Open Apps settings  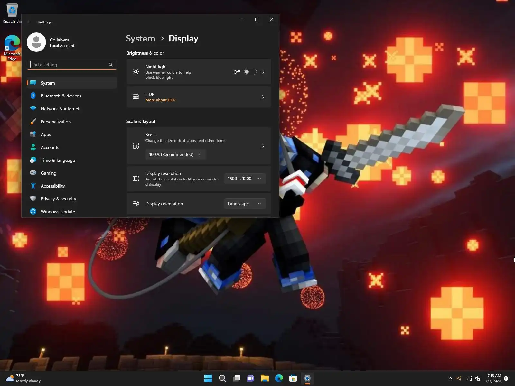pos(71,134)
